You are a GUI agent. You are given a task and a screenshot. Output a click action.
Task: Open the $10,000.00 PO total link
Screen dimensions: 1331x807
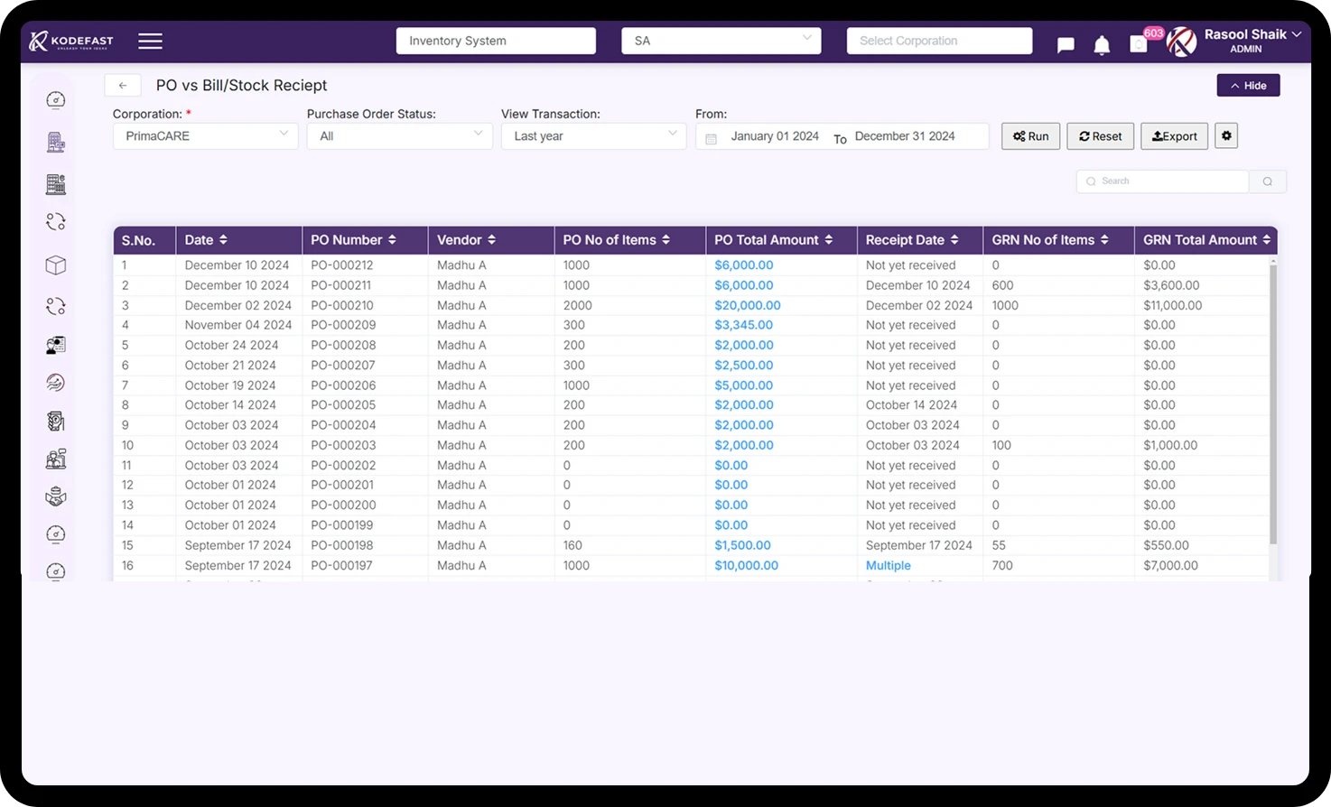click(x=747, y=566)
